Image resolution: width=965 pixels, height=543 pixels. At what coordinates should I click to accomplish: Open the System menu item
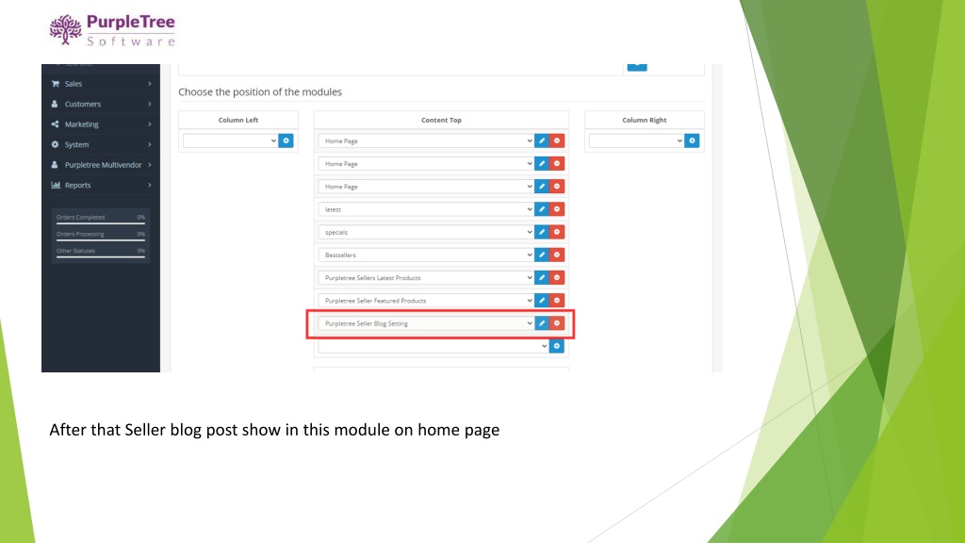pos(101,144)
